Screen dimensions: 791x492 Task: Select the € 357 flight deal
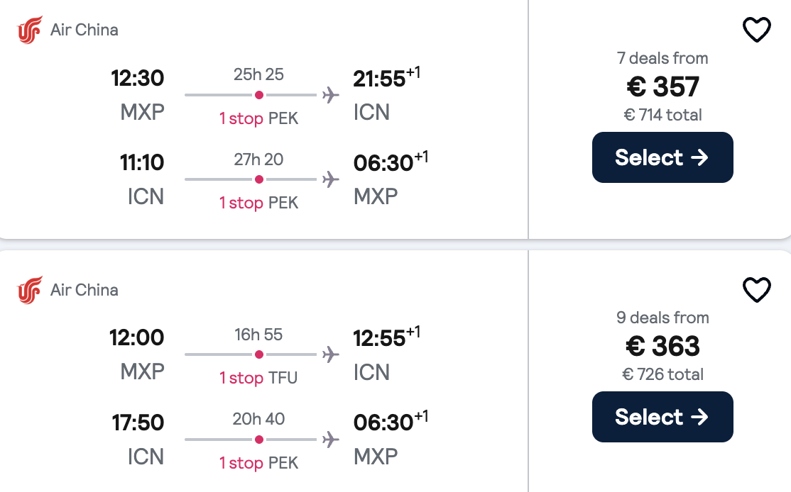[x=662, y=157]
